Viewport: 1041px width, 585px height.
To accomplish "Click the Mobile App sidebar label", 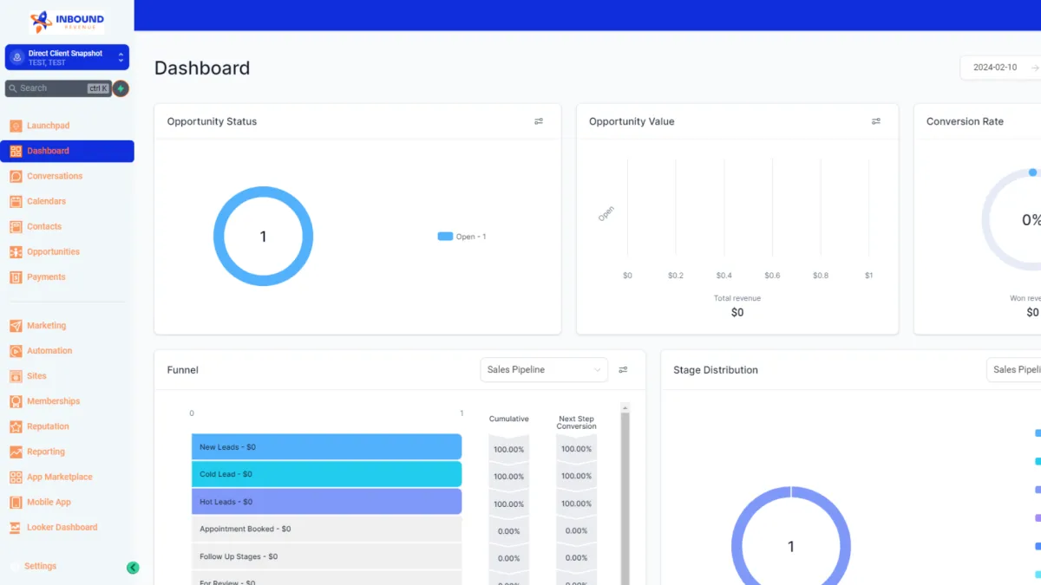I will pyautogui.click(x=49, y=502).
